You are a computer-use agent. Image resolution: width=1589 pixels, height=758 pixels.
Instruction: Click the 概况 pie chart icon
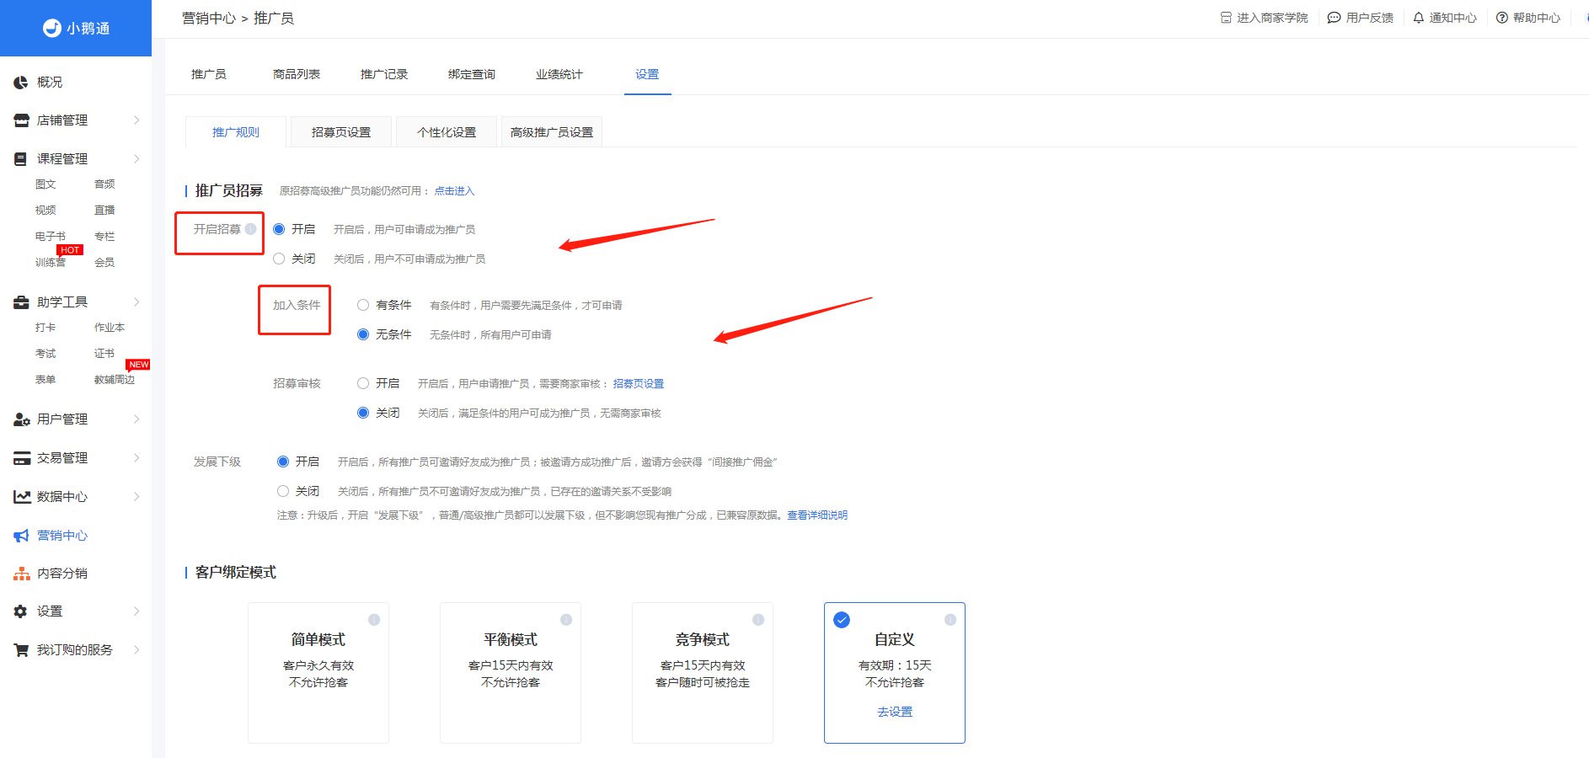click(21, 83)
